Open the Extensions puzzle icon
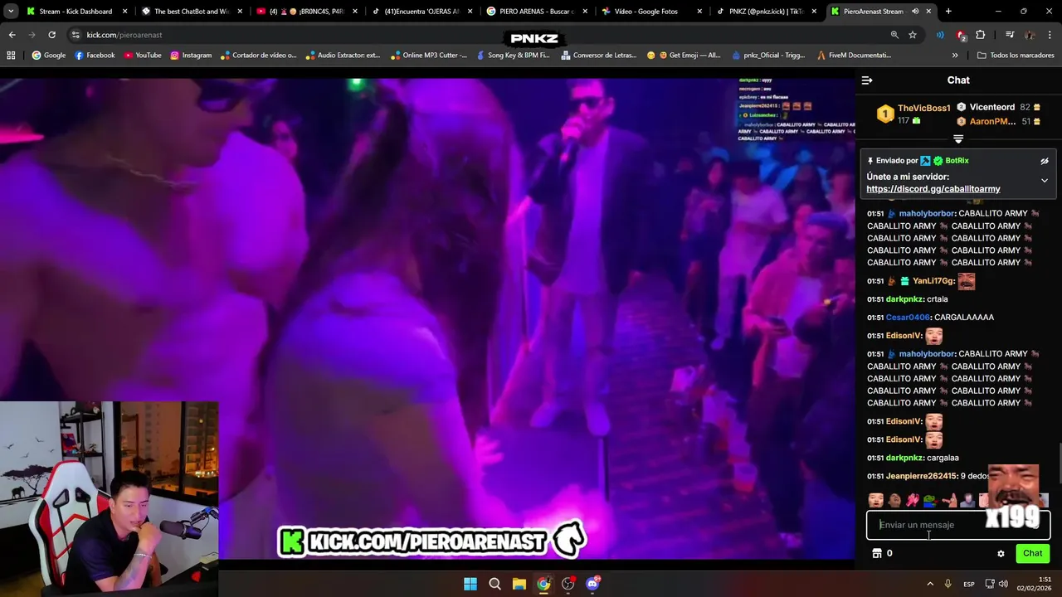The width and height of the screenshot is (1062, 597). [x=980, y=35]
